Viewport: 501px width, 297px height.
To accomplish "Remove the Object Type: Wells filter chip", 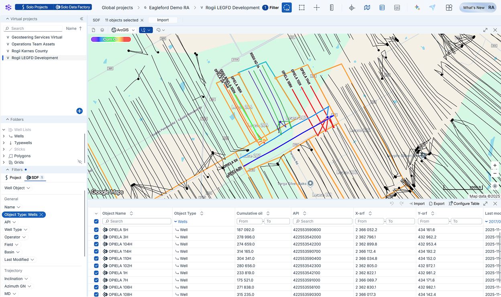I will tap(41, 215).
